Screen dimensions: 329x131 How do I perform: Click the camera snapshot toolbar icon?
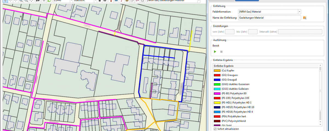105,1
